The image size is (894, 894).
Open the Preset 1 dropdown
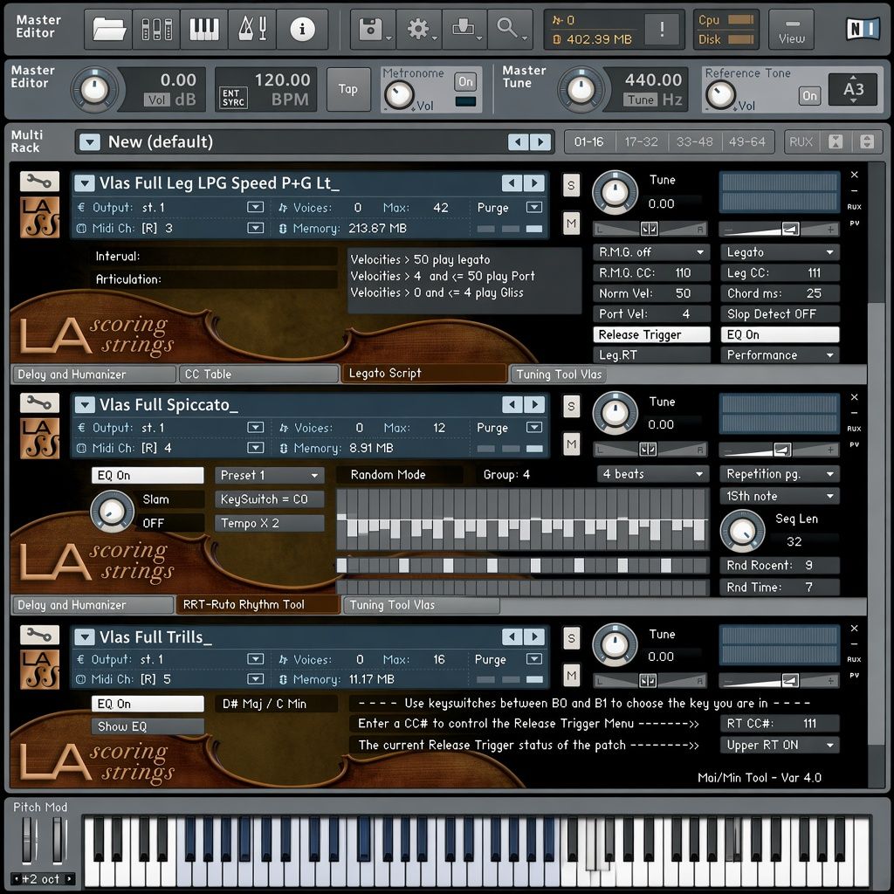pos(269,475)
